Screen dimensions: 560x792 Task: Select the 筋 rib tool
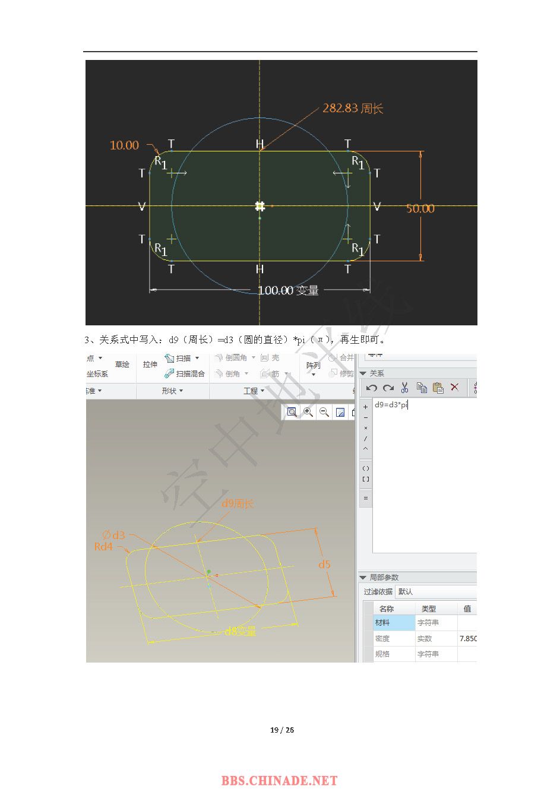click(x=270, y=373)
